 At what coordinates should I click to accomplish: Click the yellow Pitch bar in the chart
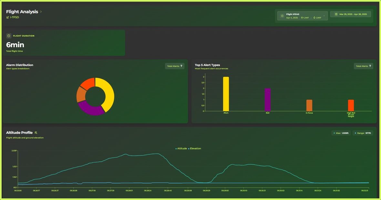click(226, 94)
